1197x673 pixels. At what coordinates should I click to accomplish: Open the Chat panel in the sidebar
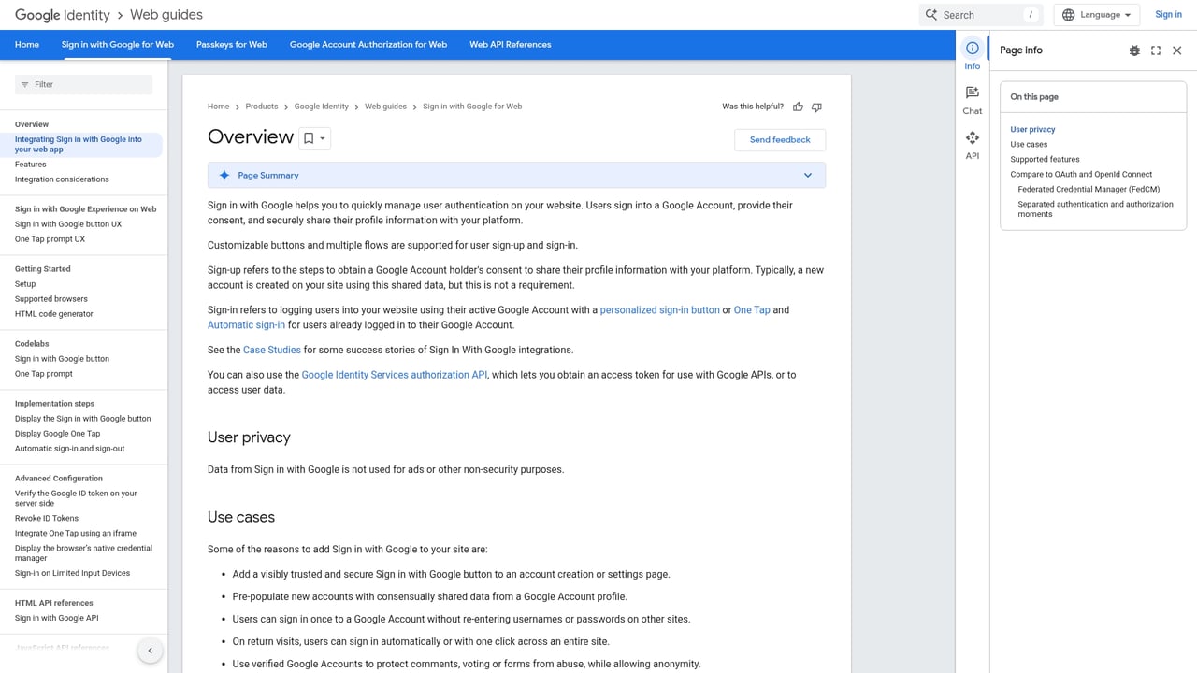pyautogui.click(x=972, y=96)
